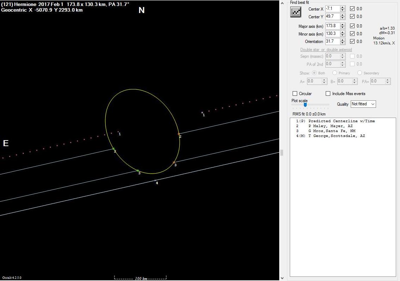Toggle the Orientation fit checkbox
The height and width of the screenshot is (281, 400).
(352, 42)
